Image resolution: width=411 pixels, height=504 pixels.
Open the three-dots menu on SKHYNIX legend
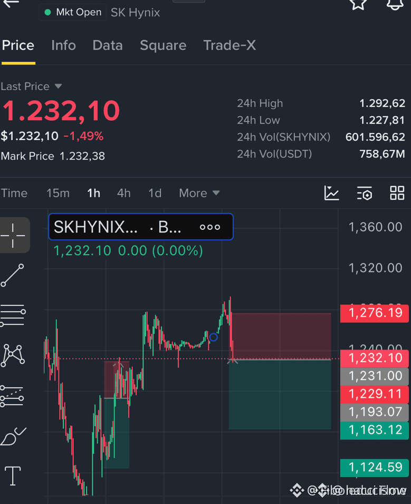pos(210,227)
